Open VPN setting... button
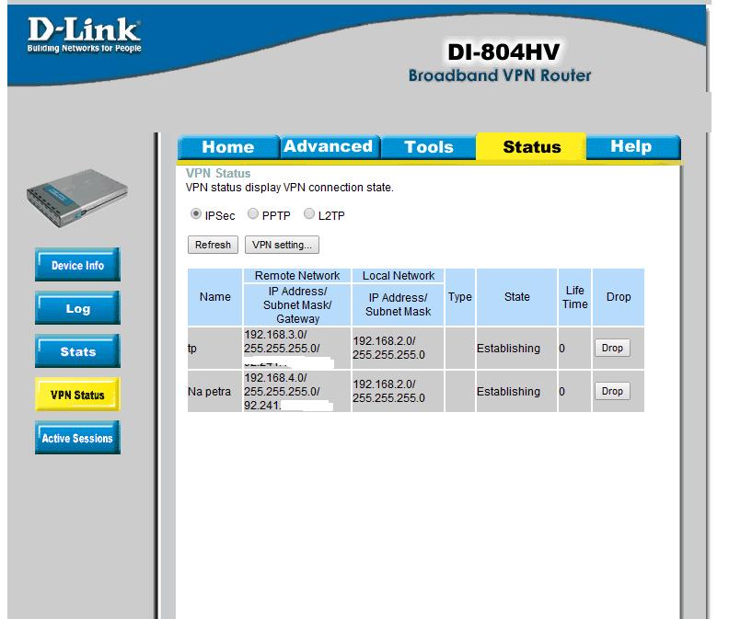This screenshot has width=729, height=619. (x=283, y=245)
